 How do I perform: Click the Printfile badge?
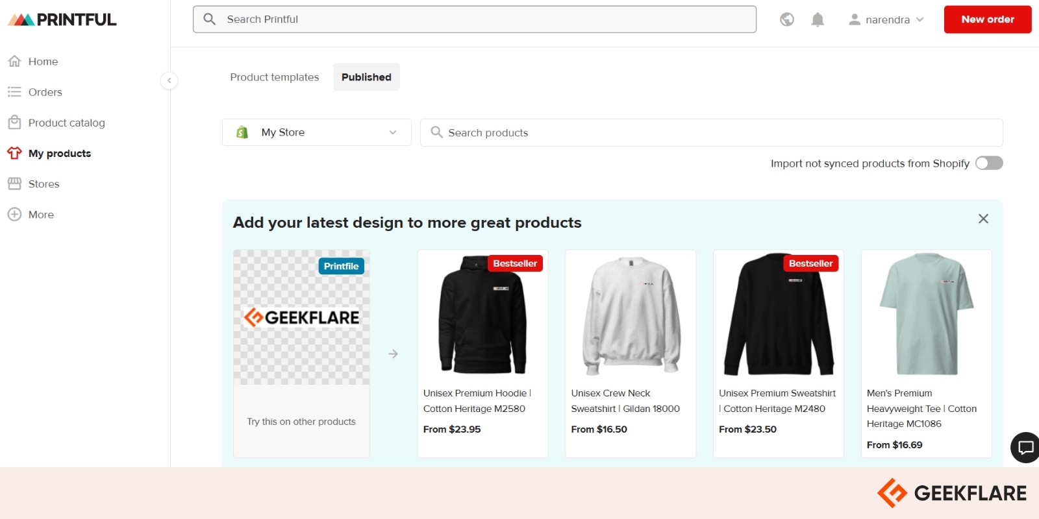pyautogui.click(x=341, y=266)
